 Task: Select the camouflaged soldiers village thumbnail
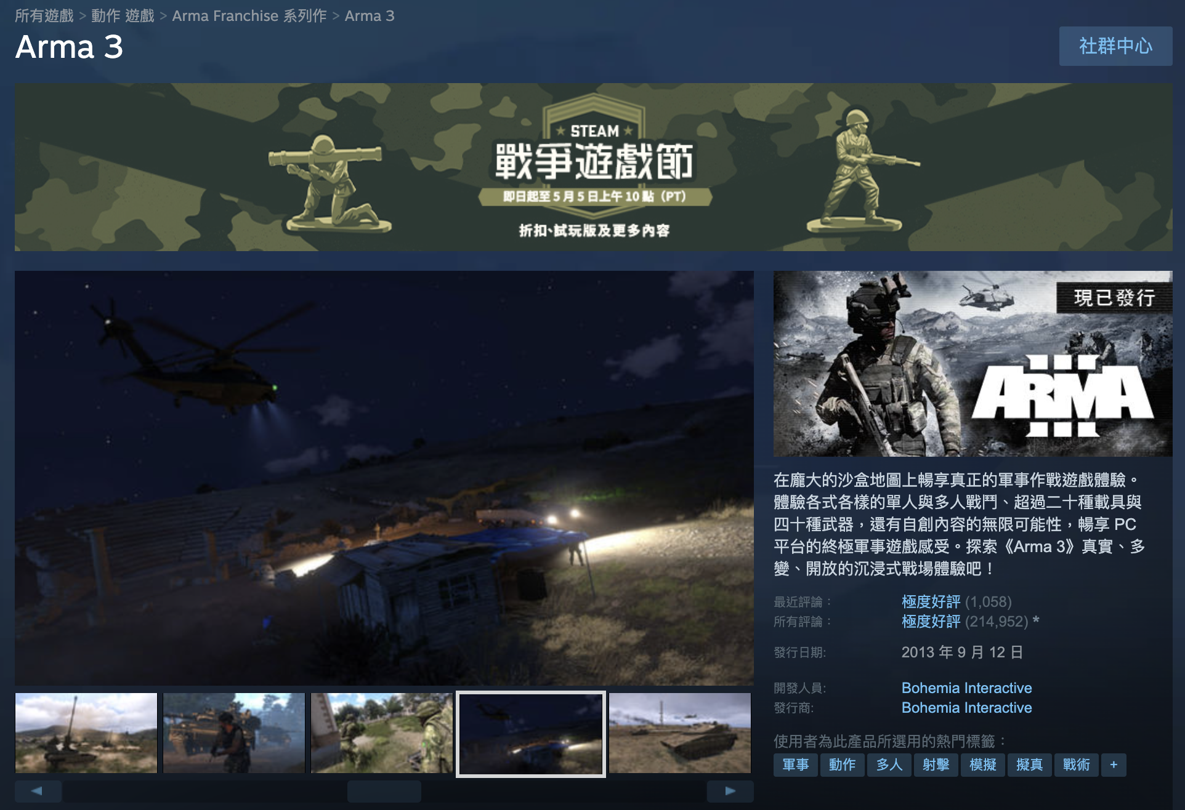click(382, 733)
